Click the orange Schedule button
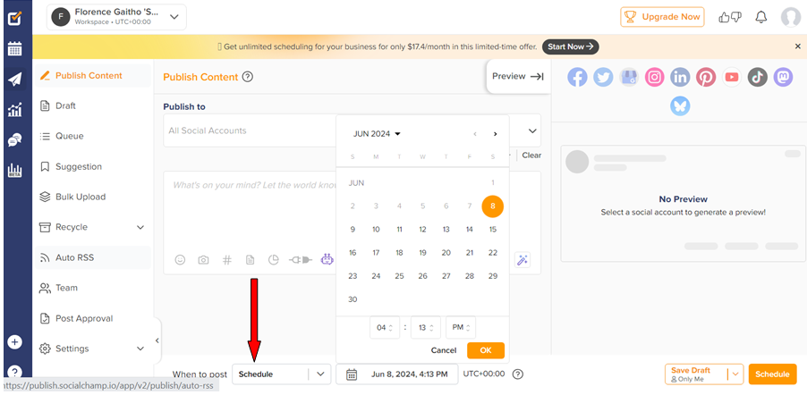Screen dimensions: 807x395 tap(772, 374)
